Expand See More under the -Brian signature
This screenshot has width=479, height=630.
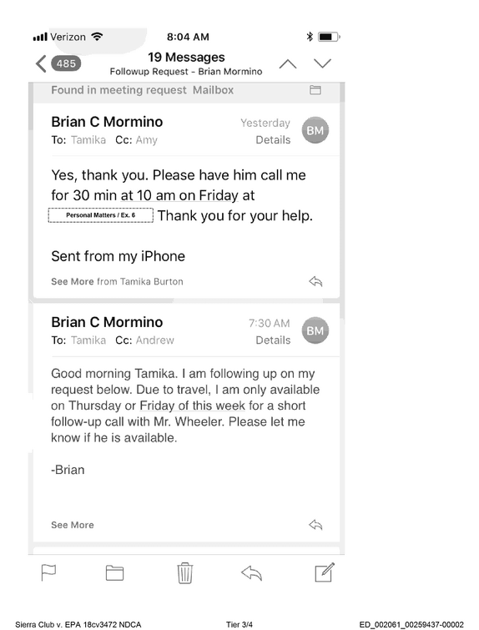click(73, 525)
